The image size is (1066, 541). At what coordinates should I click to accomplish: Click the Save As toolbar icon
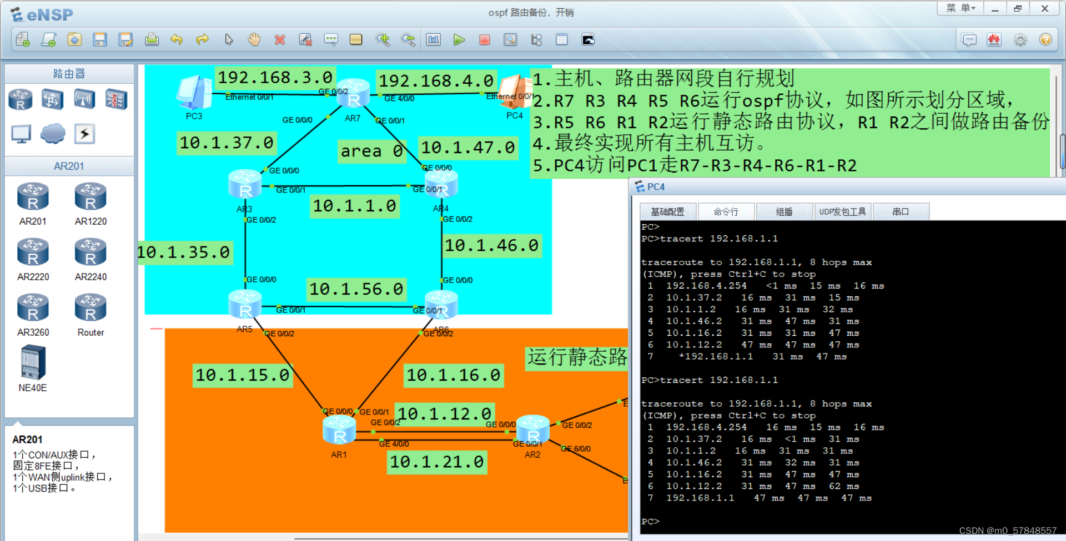pyautogui.click(x=126, y=39)
